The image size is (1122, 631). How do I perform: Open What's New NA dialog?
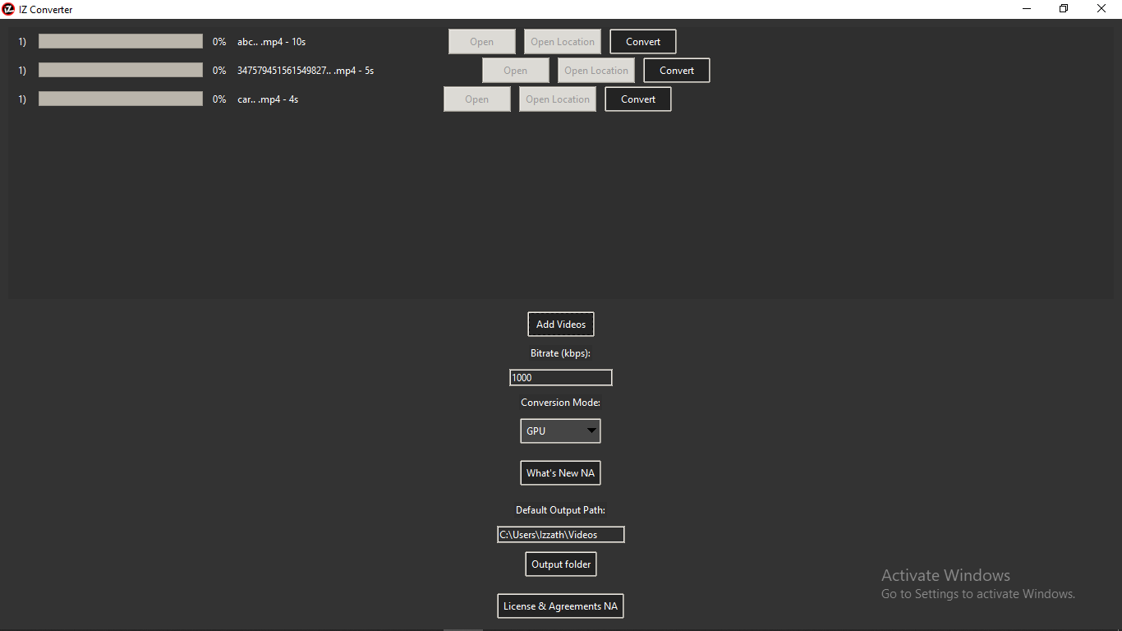[560, 472]
